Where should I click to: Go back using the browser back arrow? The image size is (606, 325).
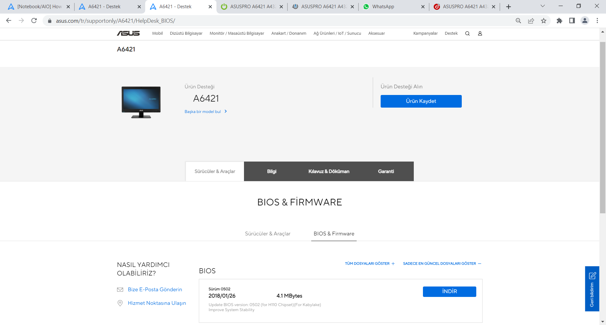click(x=9, y=21)
